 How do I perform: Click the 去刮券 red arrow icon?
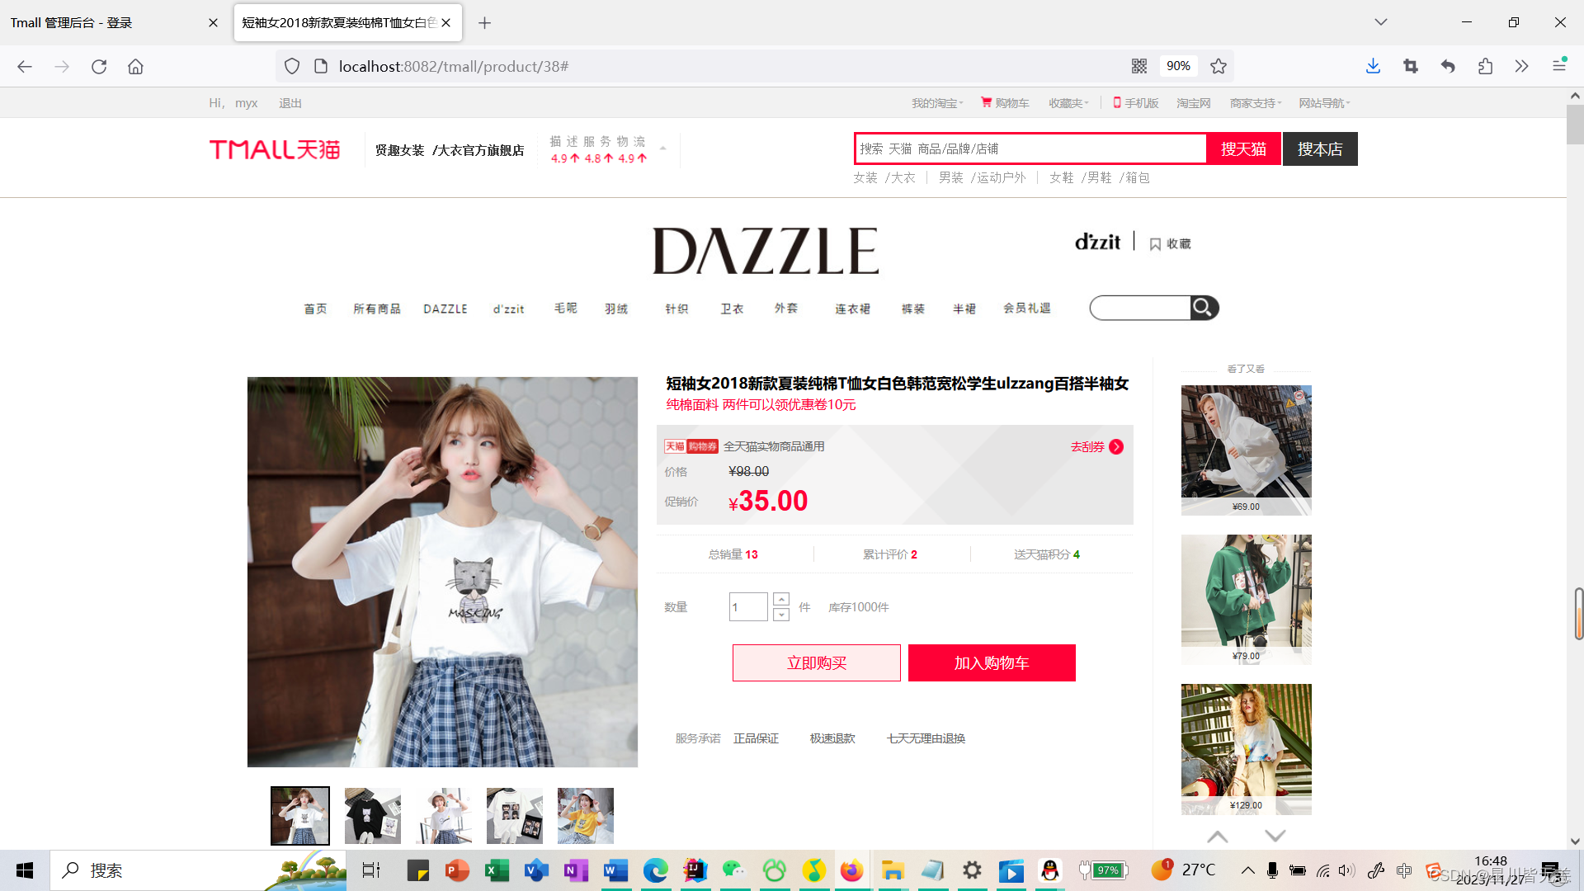click(x=1116, y=446)
